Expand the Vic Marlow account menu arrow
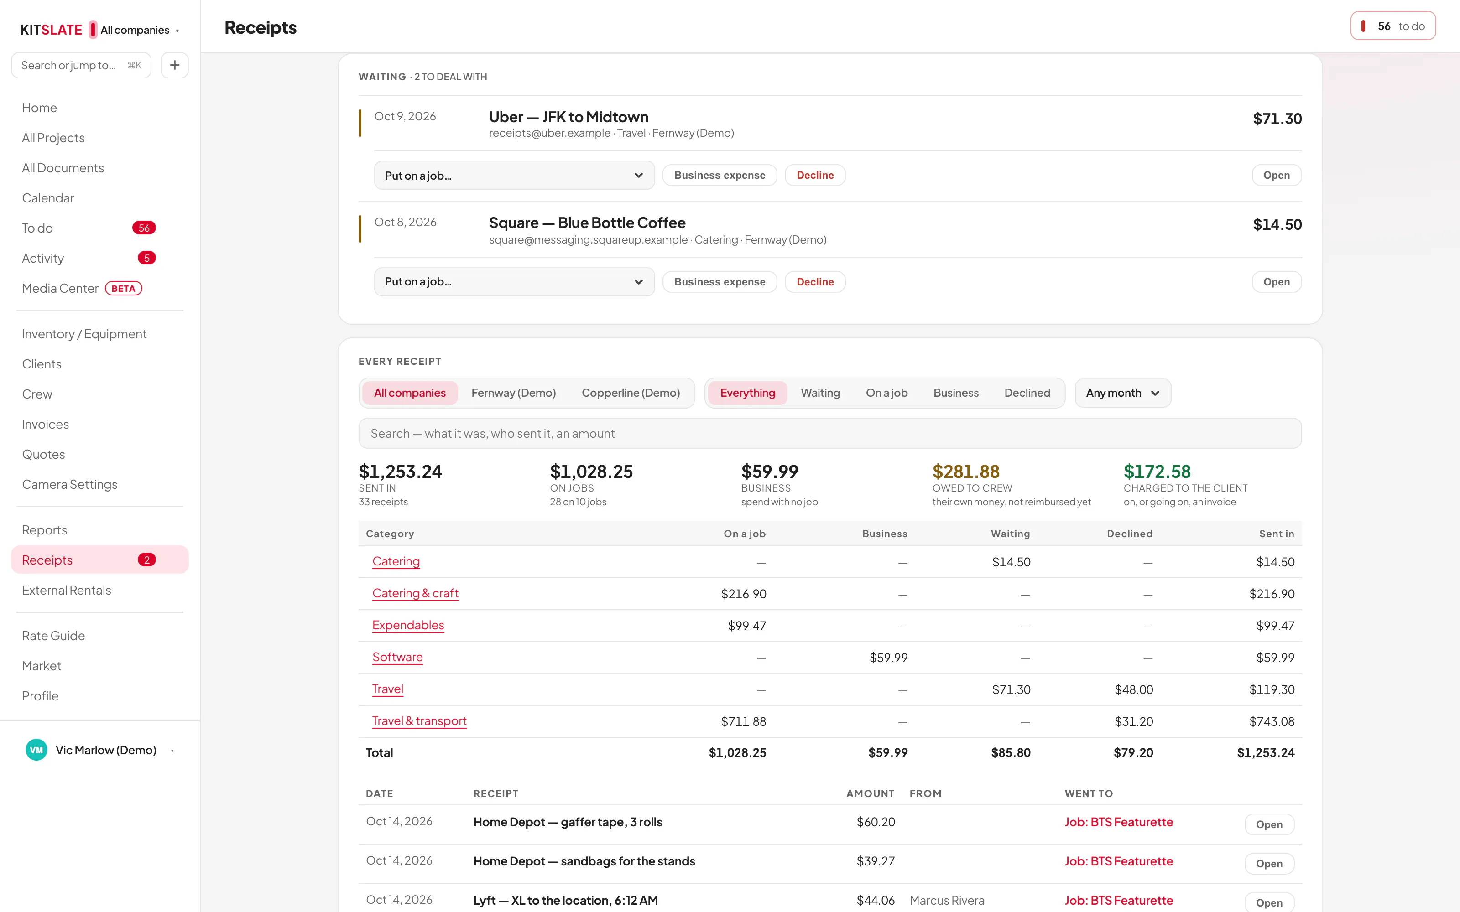This screenshot has width=1460, height=912. tap(172, 751)
